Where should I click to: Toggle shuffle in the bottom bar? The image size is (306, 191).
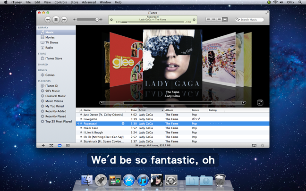click(x=51, y=145)
